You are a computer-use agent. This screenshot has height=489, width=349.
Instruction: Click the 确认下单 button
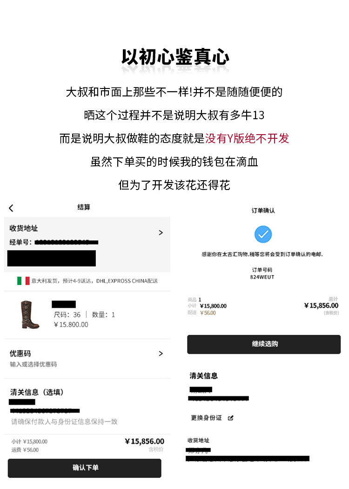84,468
